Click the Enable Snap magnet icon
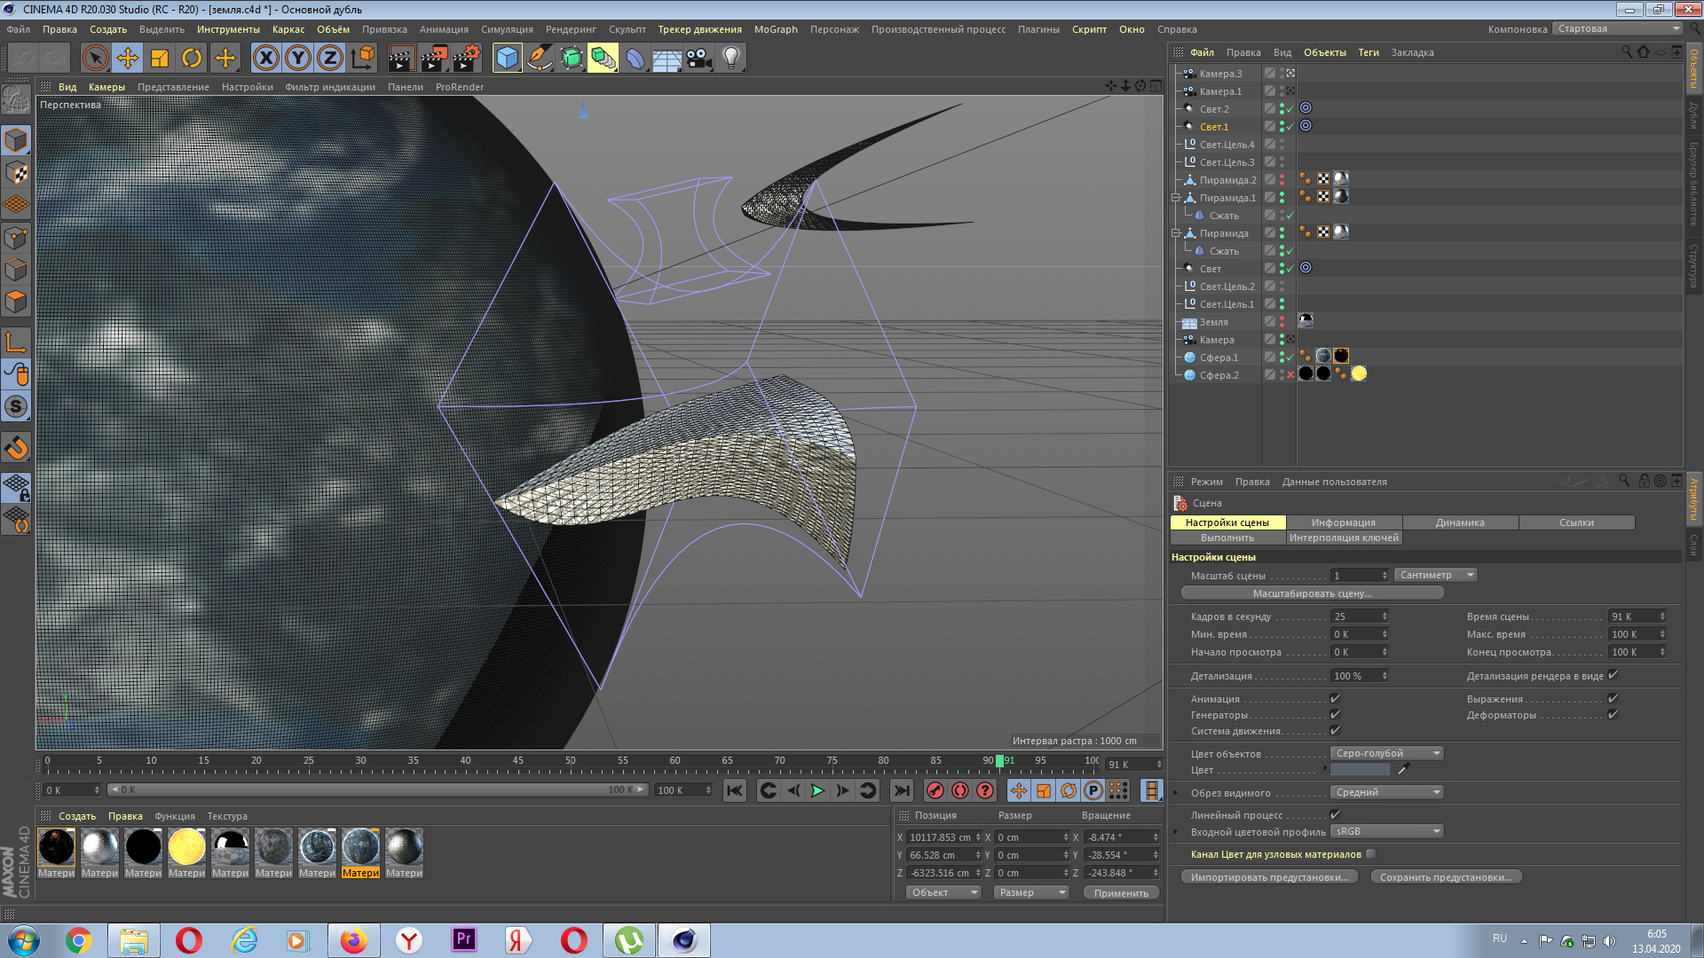Image resolution: width=1704 pixels, height=958 pixels. point(16,448)
